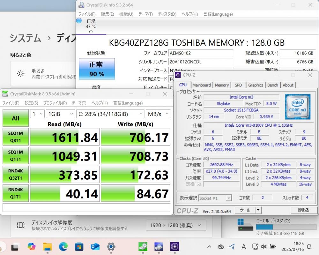Open Microsoft Store from taskbar
The width and height of the screenshot is (319, 255).
pos(79,247)
